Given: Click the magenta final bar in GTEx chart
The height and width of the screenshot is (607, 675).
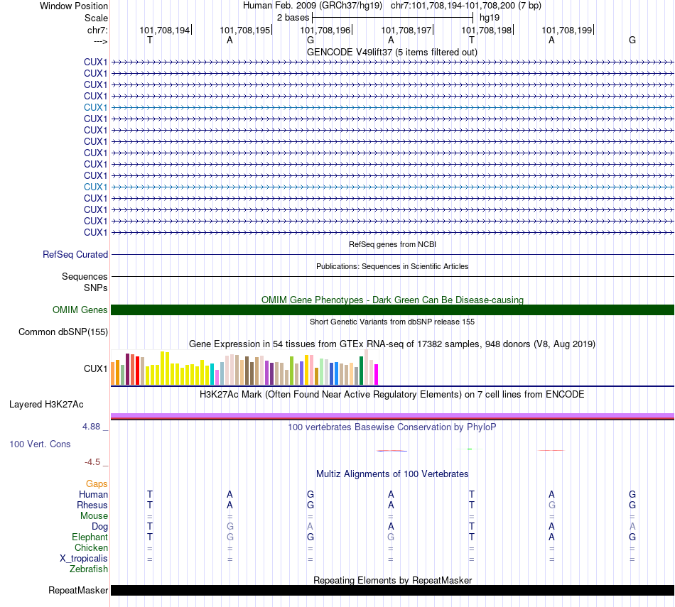Looking at the screenshot, I should (377, 374).
